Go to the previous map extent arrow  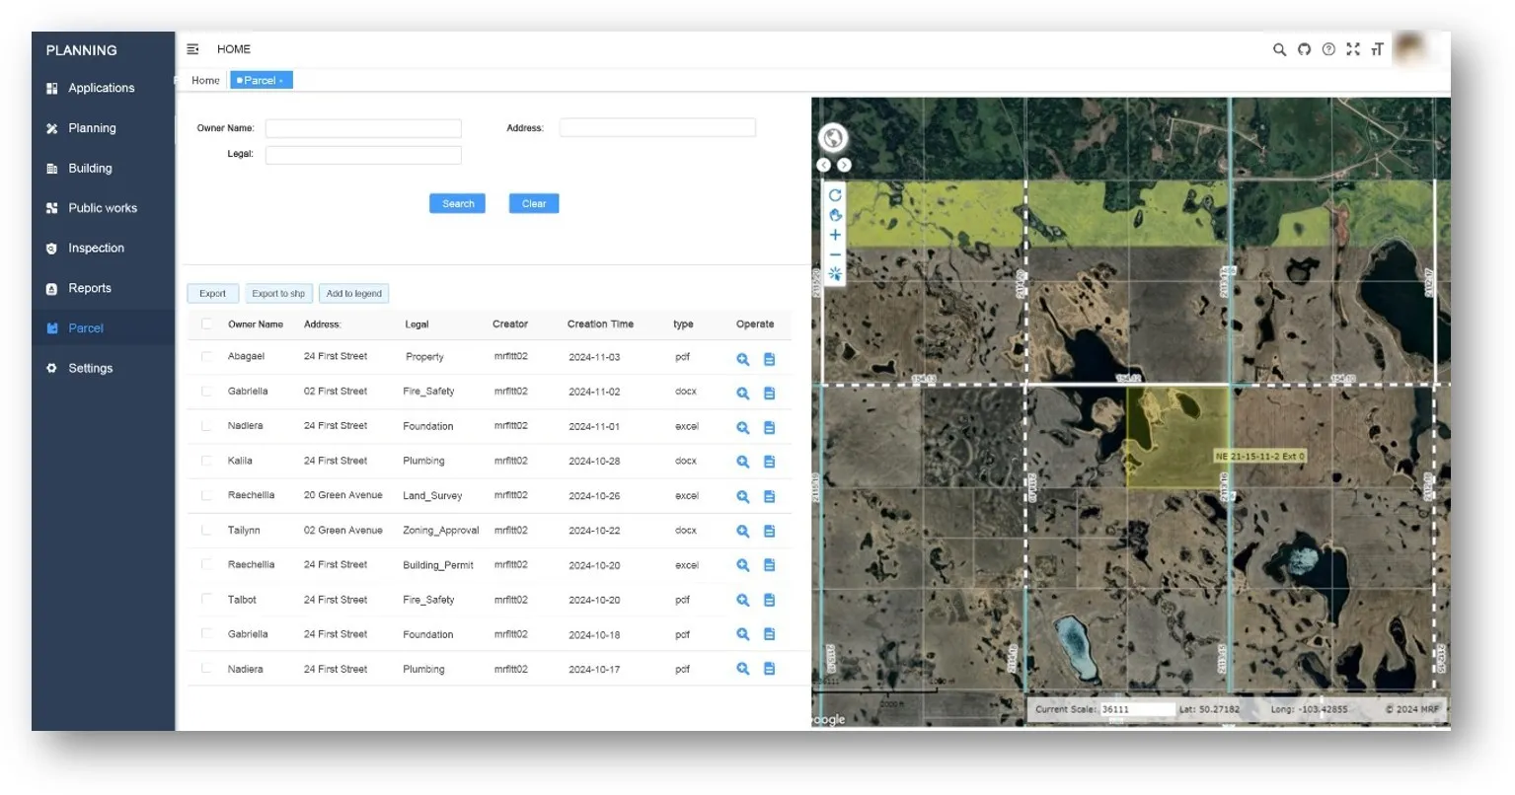click(824, 165)
